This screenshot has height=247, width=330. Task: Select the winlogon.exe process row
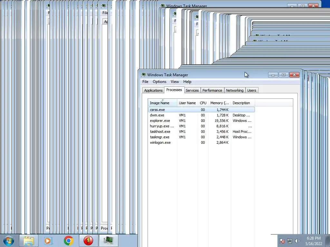(201, 142)
